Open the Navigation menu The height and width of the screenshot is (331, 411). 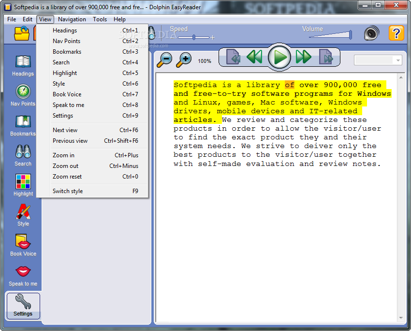click(x=72, y=19)
